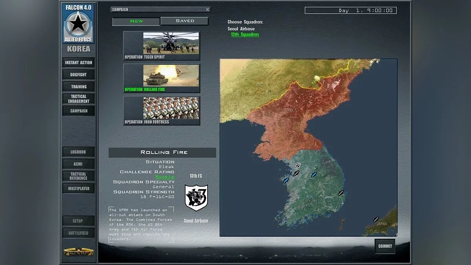Click the Battlefield button
This screenshot has height=265, width=471.
[x=78, y=233]
